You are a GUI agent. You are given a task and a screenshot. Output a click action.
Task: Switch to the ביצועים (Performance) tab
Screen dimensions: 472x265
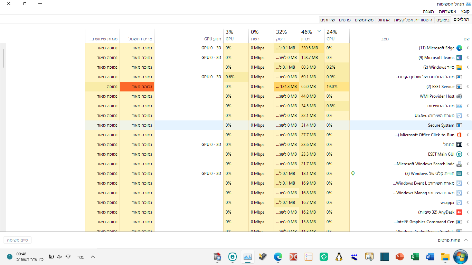(443, 20)
